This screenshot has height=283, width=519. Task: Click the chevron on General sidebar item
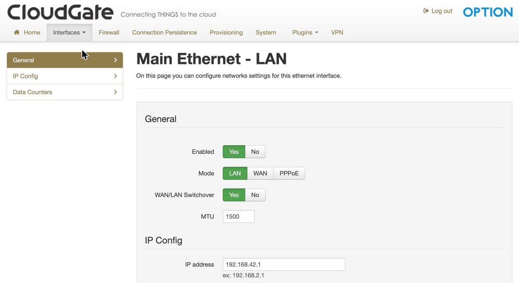pos(115,60)
